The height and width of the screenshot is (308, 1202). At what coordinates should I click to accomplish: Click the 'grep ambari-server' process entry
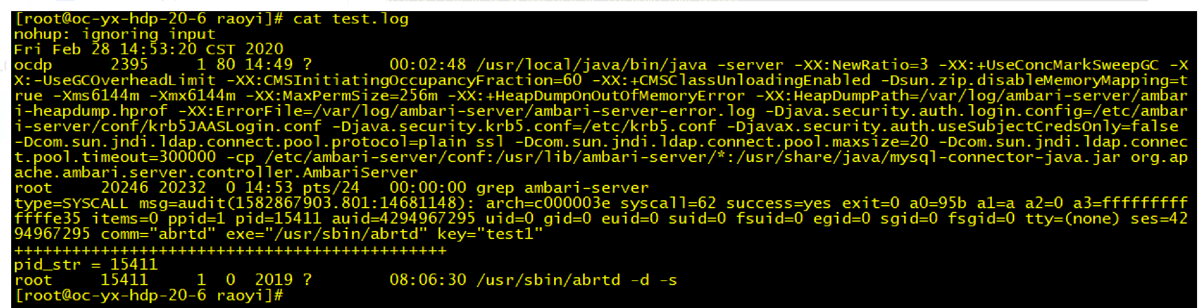pos(563,188)
